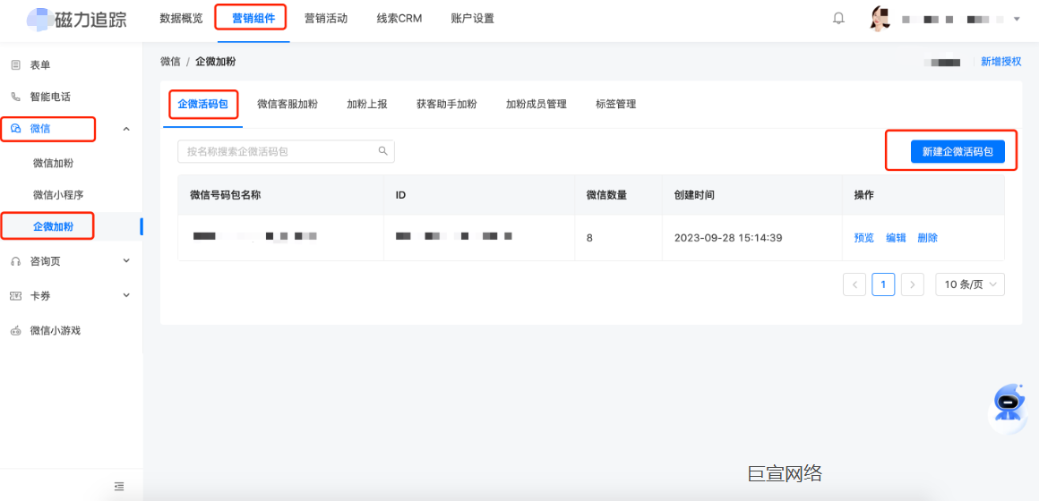Switch to the 企微活码包 tab
This screenshot has width=1039, height=501.
coord(202,105)
